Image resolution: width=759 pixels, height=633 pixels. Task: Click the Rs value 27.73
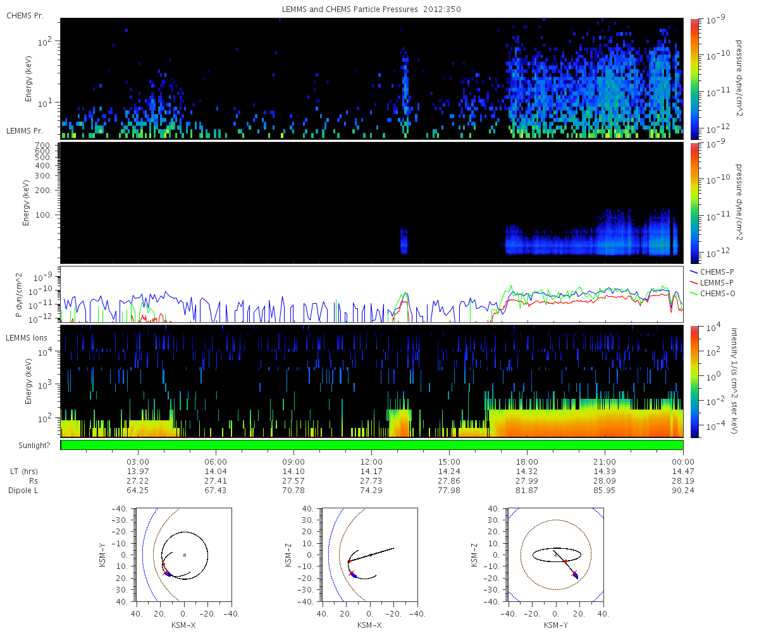(x=371, y=481)
